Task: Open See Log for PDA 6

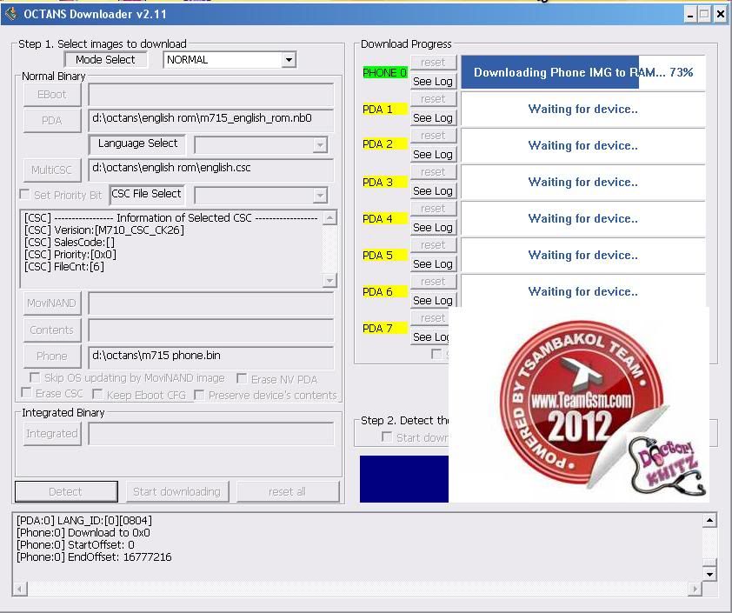Action: click(x=433, y=300)
